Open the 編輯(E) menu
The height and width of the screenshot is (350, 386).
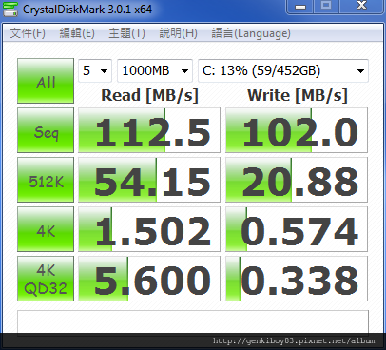click(x=77, y=33)
